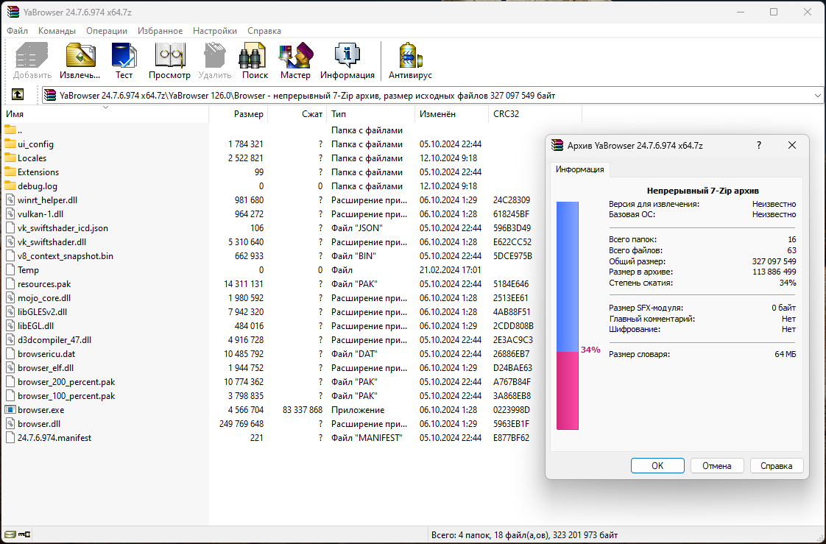Select the vulkan-1.dll file name
The height and width of the screenshot is (544, 826).
coord(40,213)
